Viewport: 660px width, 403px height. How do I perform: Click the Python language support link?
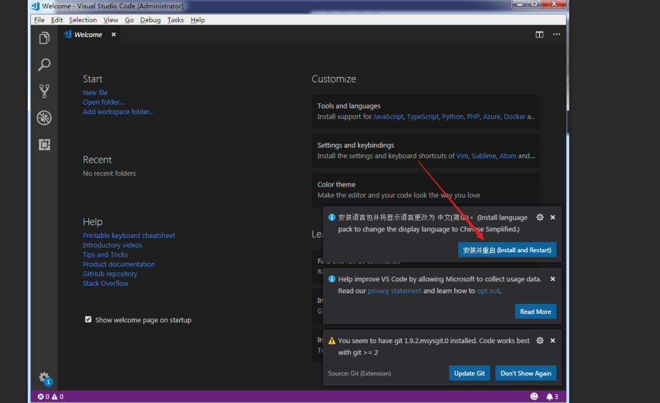coord(453,117)
